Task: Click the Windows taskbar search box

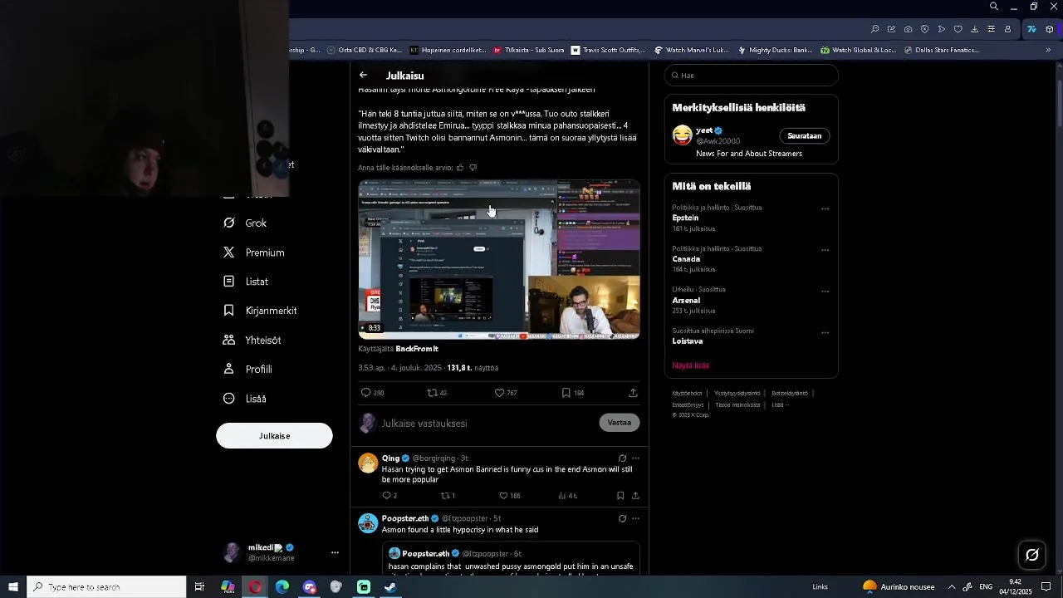Action: click(106, 587)
